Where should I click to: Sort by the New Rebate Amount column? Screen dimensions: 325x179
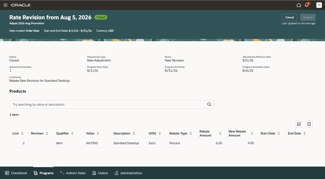(252, 134)
